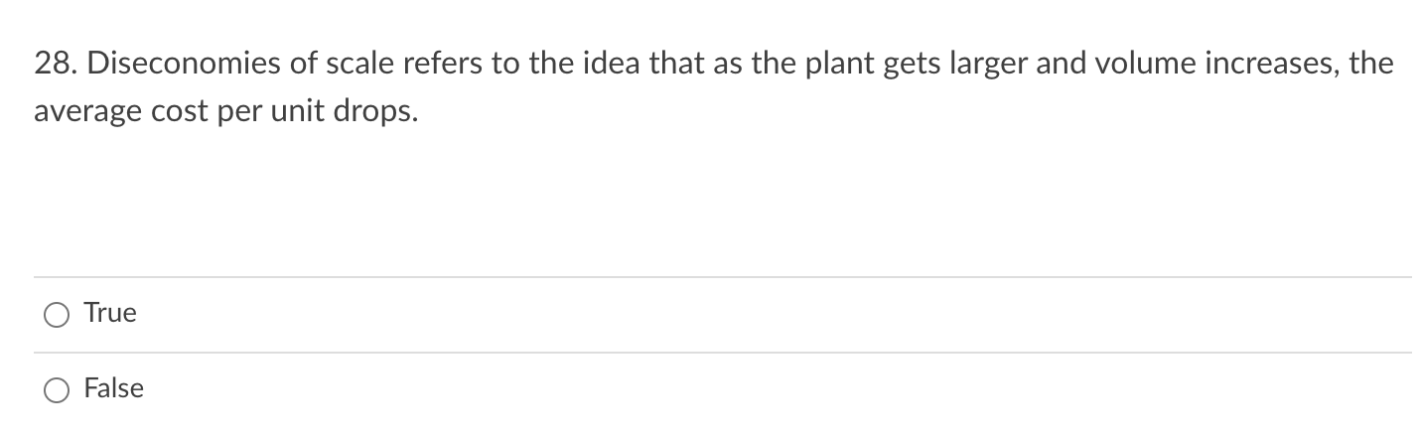Click the divider line above the True option

coord(722,277)
